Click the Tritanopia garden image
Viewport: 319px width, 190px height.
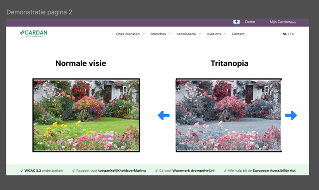tap(228, 115)
